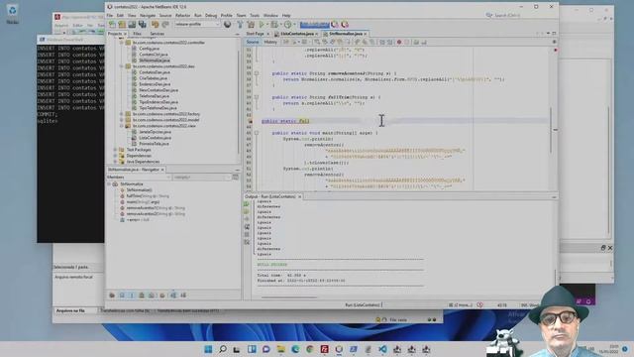Select the Source editor view button
This screenshot has width=634, height=357.
253,42
